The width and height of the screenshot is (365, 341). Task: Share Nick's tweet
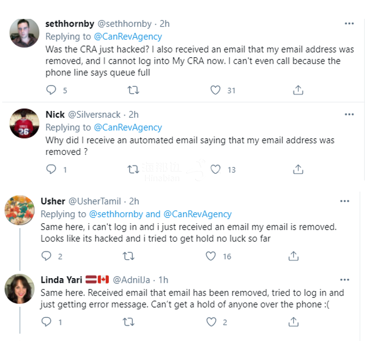pos(298,169)
